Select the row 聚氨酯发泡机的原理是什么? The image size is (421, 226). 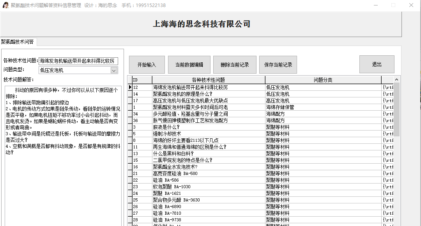click(208, 94)
